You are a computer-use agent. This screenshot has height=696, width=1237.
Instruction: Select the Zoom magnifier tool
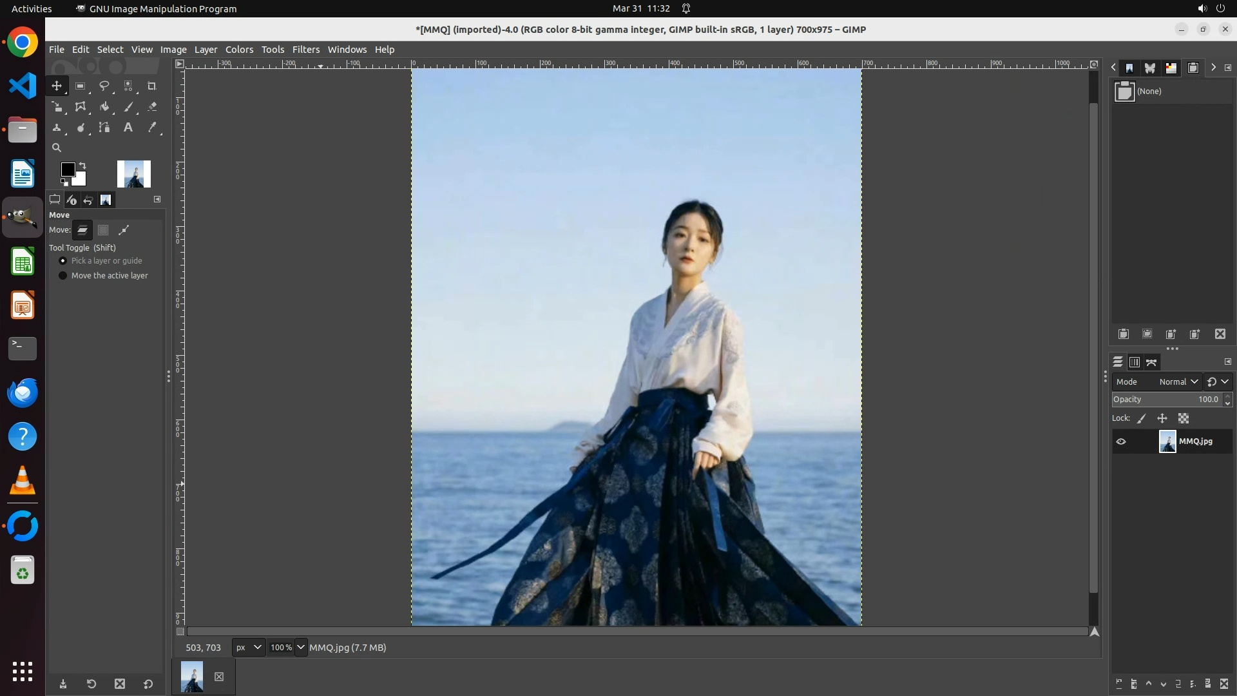[57, 148]
